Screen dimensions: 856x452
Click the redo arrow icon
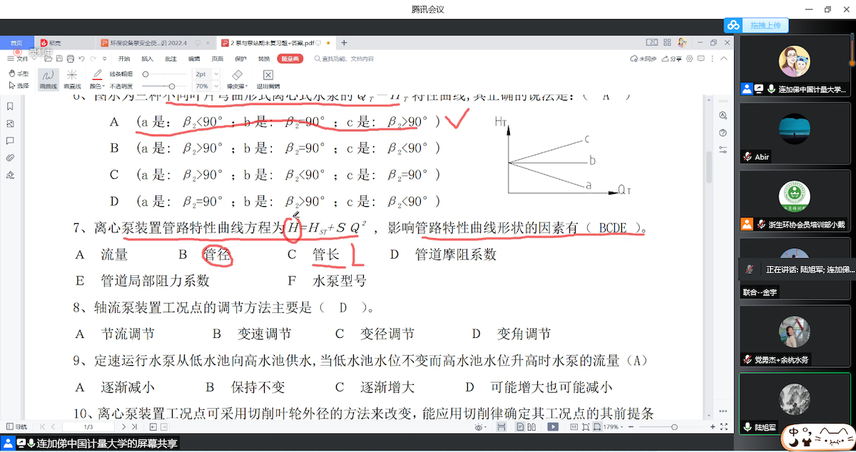pyautogui.click(x=93, y=58)
